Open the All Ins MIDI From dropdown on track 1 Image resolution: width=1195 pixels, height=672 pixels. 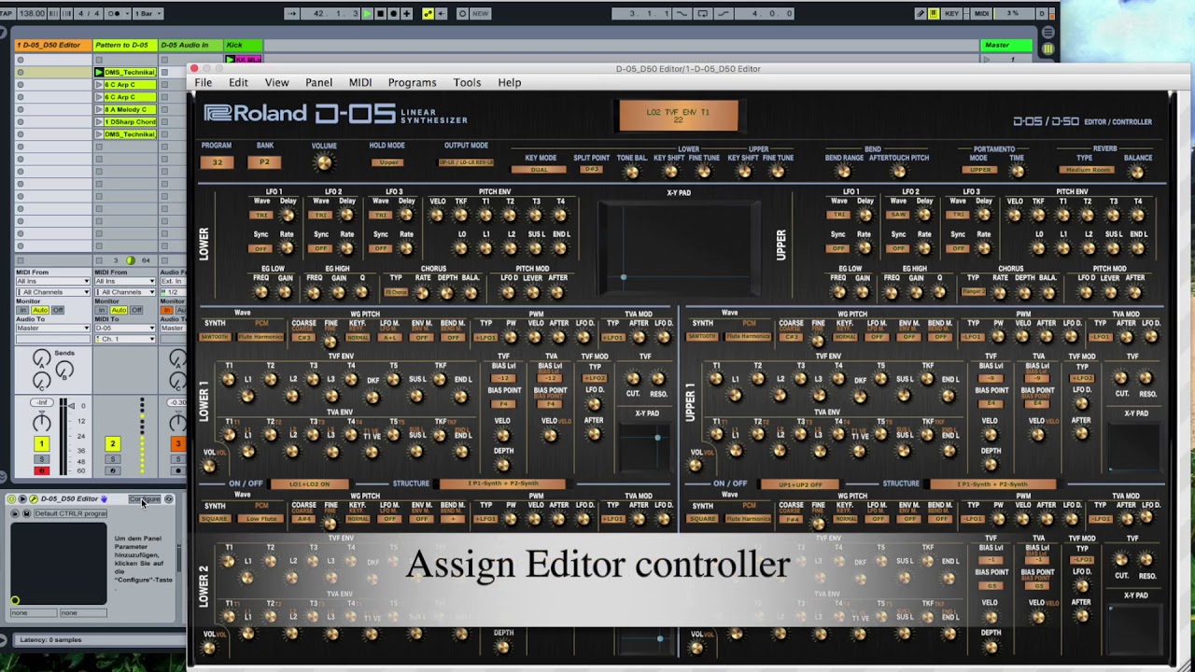click(53, 281)
